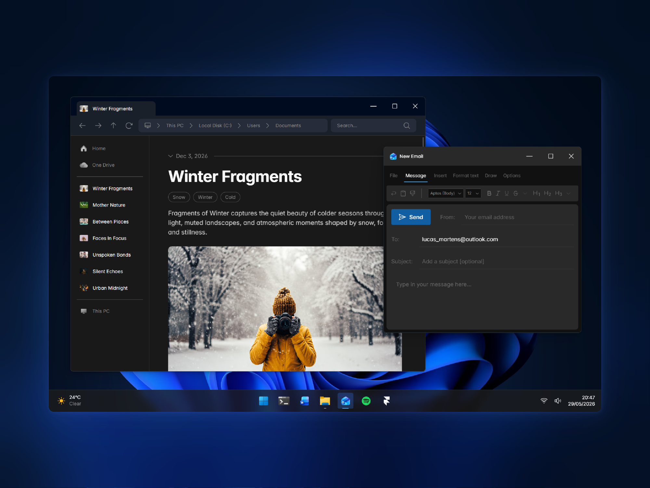Click the computer icon at the breadcrumb start

pyautogui.click(x=148, y=126)
